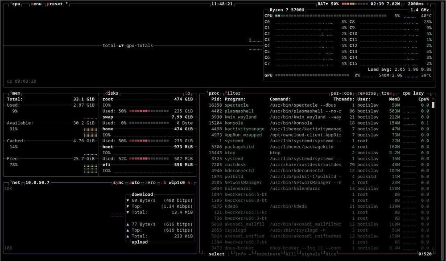446x261 pixels.
Task: Click the battery level meter
Action: pos(355,4)
